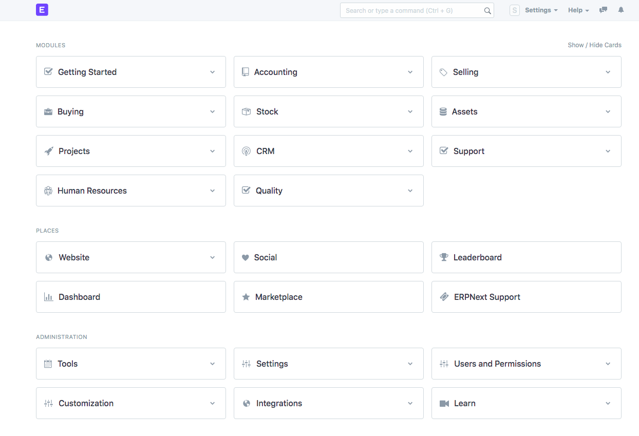This screenshot has width=639, height=436.
Task: Expand the Assets card chevron
Action: pyautogui.click(x=608, y=111)
